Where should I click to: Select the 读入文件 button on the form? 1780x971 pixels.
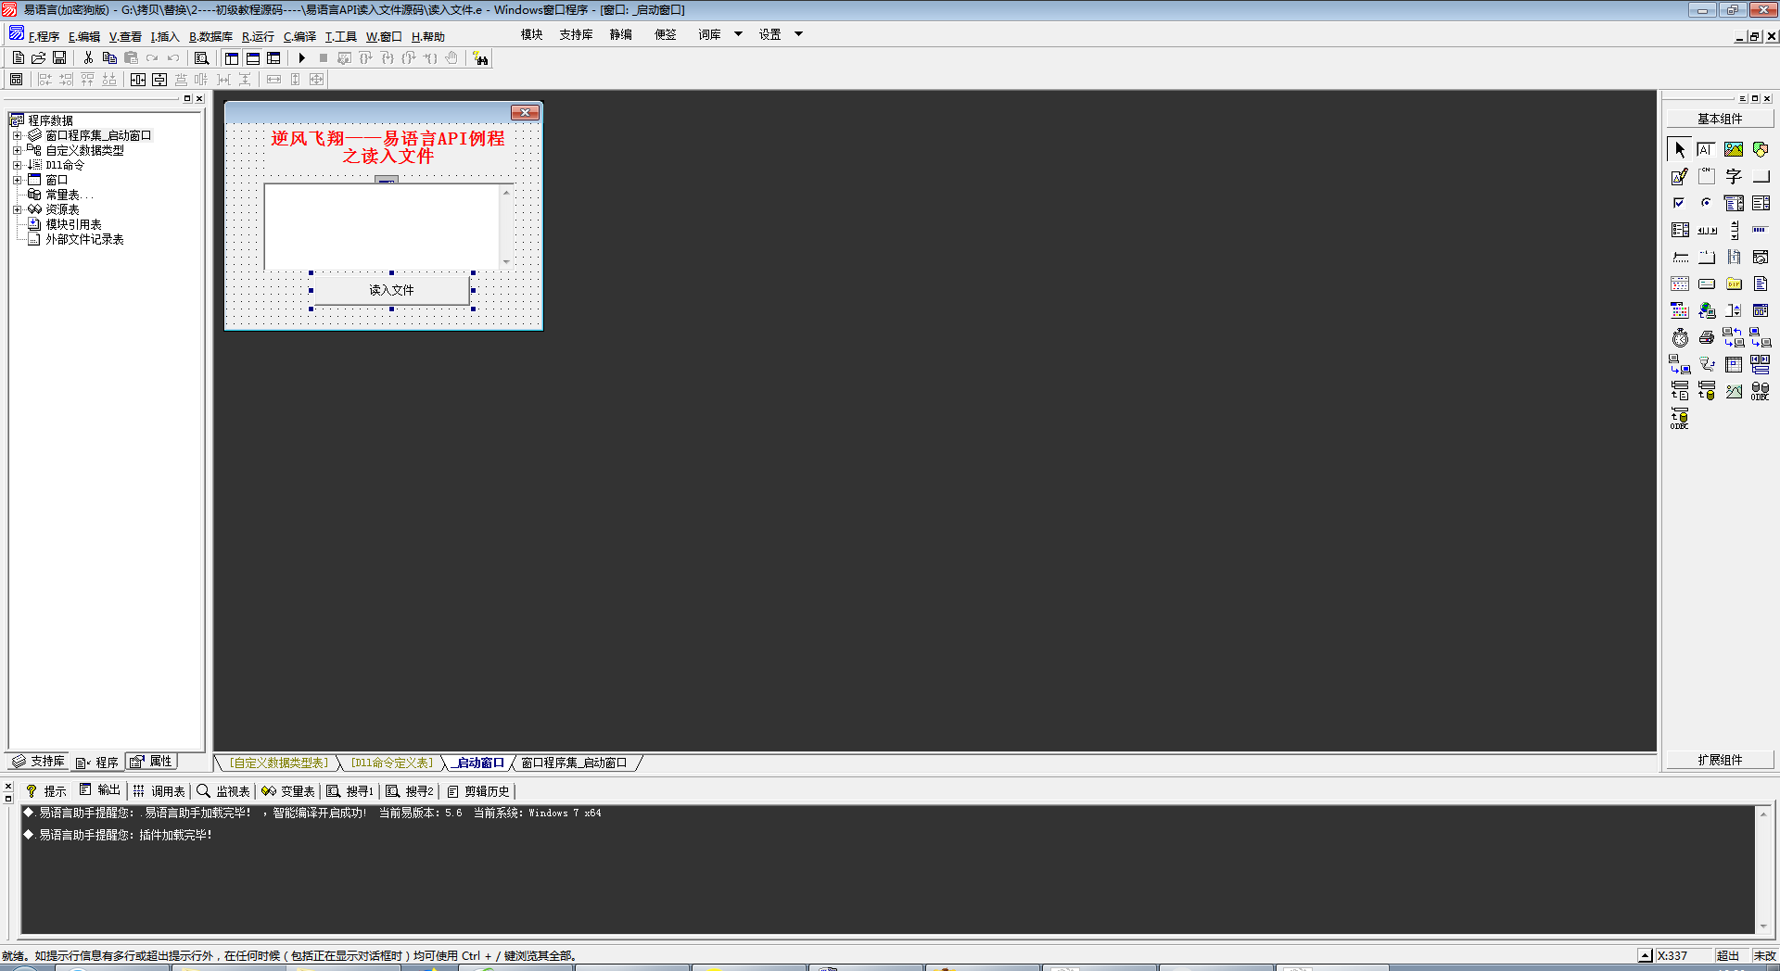tap(391, 290)
